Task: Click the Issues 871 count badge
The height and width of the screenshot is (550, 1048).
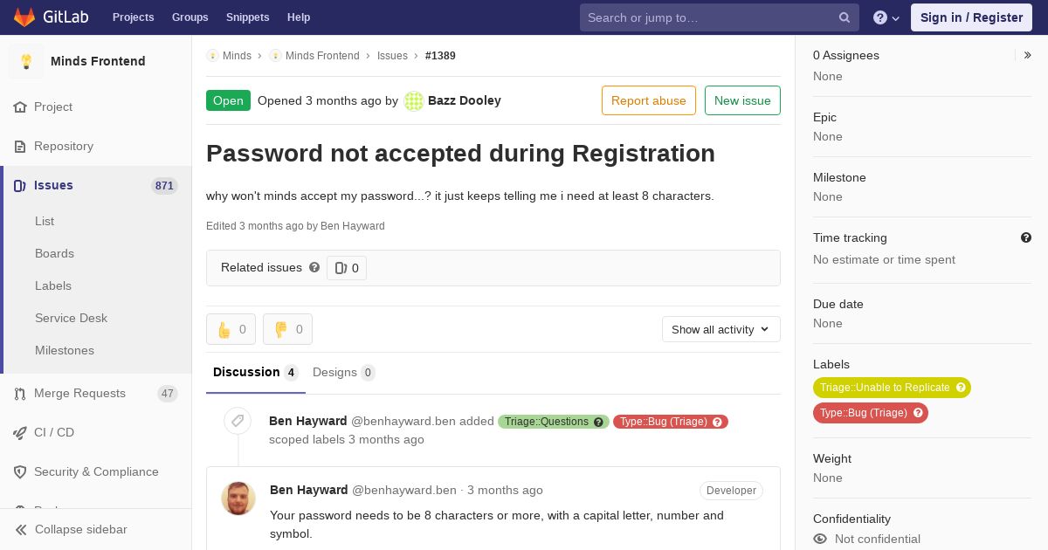Action: click(164, 185)
